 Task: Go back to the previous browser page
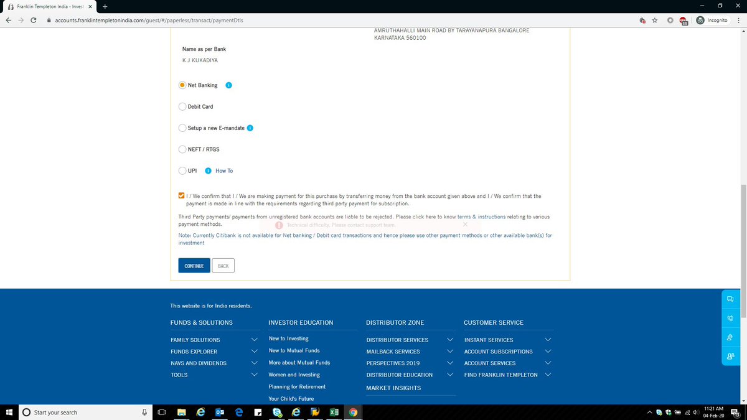coord(8,20)
